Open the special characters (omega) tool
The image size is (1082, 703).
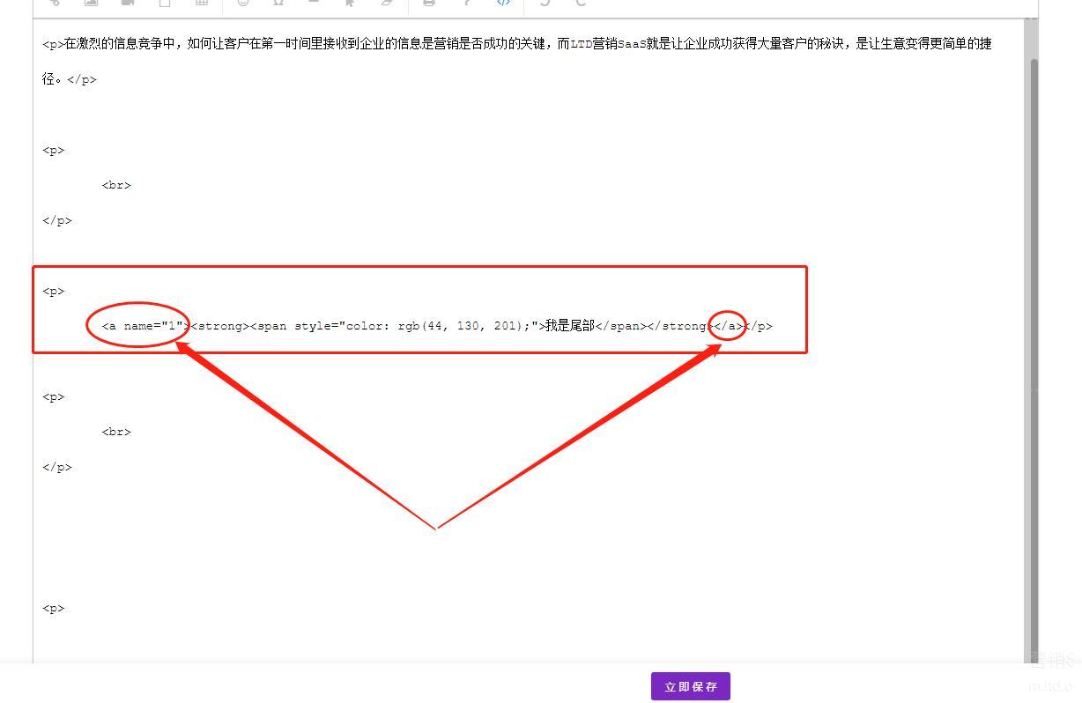(x=278, y=4)
